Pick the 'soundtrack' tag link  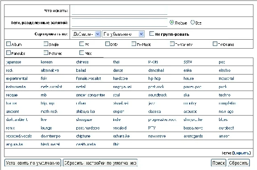click(x=158, y=95)
